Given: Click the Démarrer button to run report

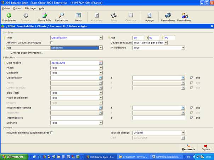Looking at the screenshot, I should 188,147.
